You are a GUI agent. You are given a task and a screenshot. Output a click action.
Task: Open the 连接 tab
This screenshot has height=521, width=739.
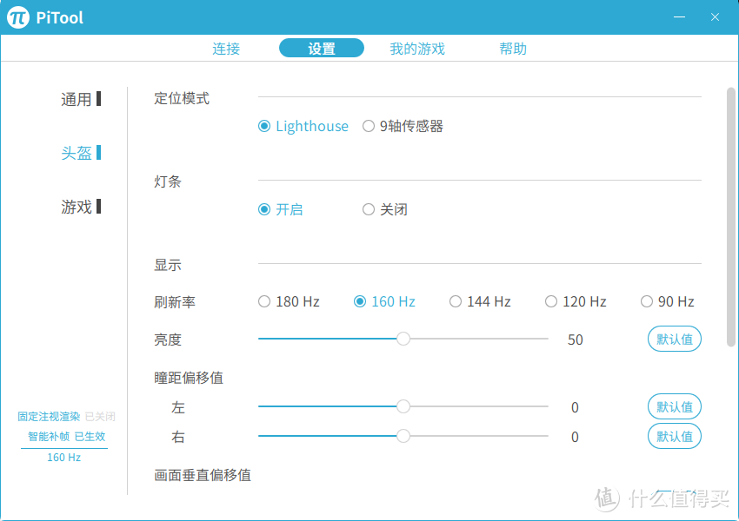[226, 49]
